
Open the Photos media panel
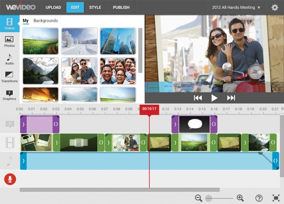(9, 42)
